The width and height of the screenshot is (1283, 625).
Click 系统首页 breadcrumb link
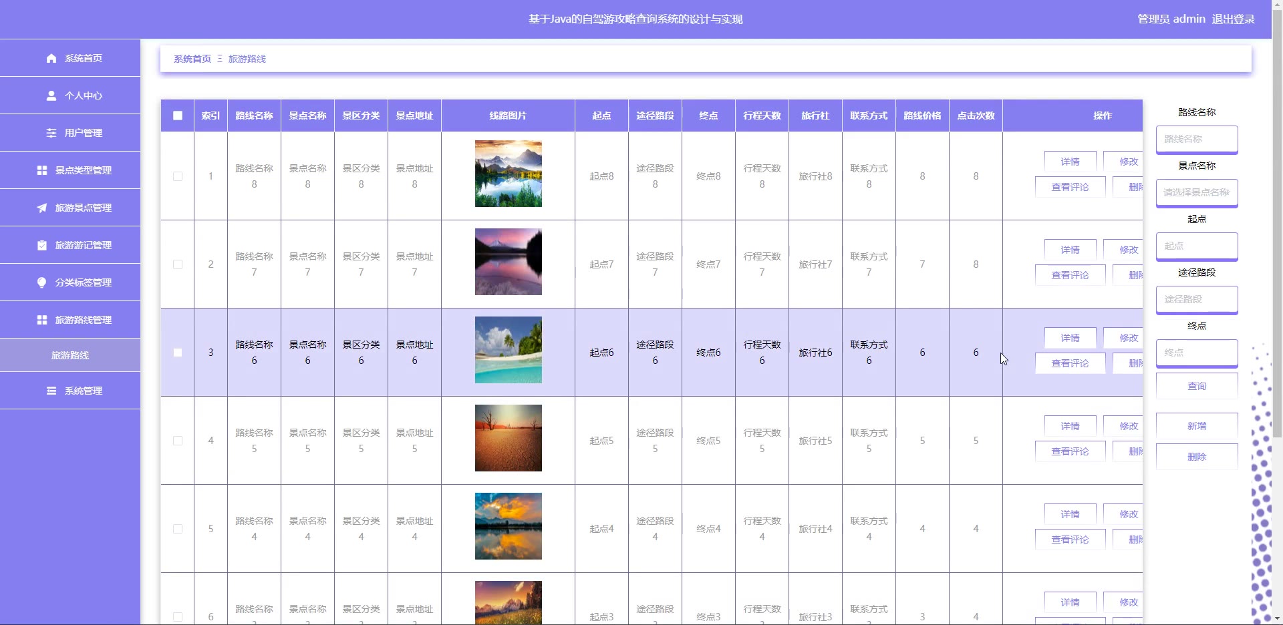(x=192, y=59)
